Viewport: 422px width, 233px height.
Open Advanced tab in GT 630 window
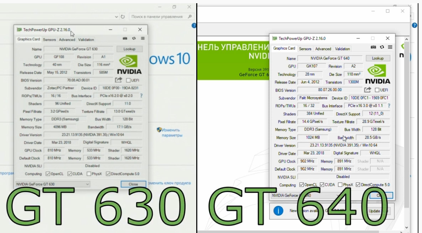tap(67, 40)
